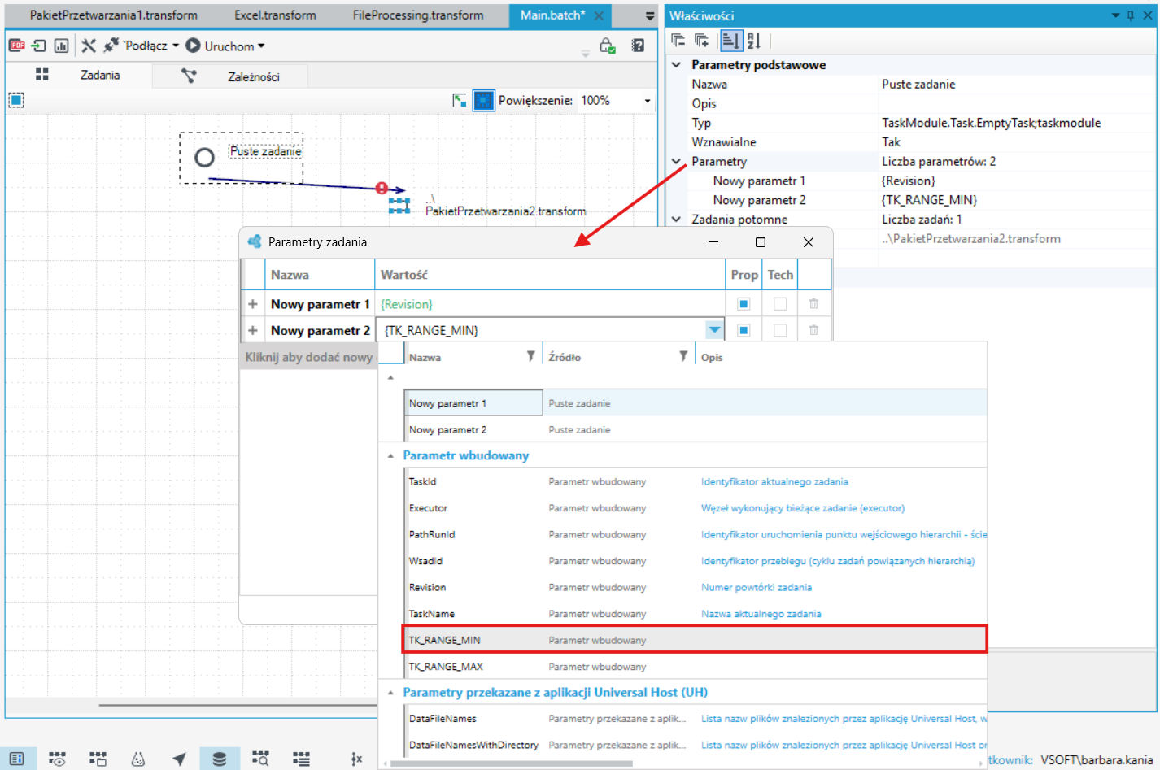Toggle Prop checkbox for Nowy parametr 1
1160x770 pixels.
(744, 304)
